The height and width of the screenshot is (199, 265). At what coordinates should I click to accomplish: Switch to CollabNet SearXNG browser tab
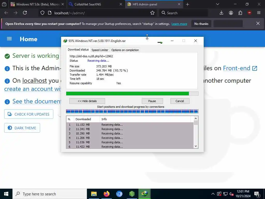click(x=95, y=4)
